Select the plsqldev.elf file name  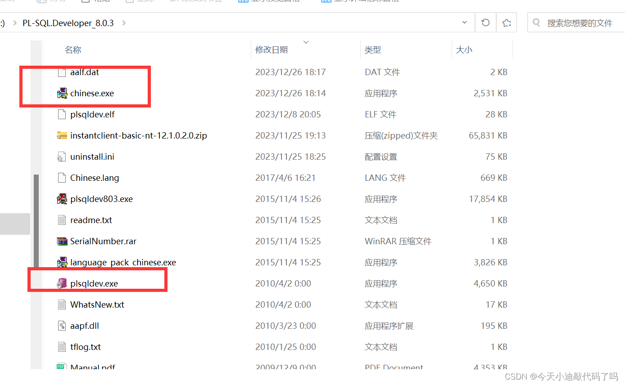coord(92,114)
